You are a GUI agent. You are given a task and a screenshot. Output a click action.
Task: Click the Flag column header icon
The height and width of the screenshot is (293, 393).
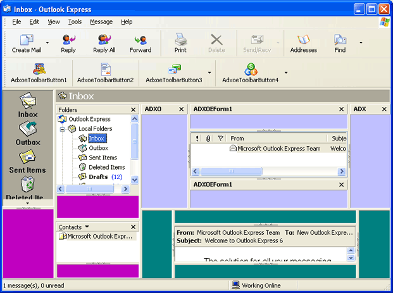[221, 138]
